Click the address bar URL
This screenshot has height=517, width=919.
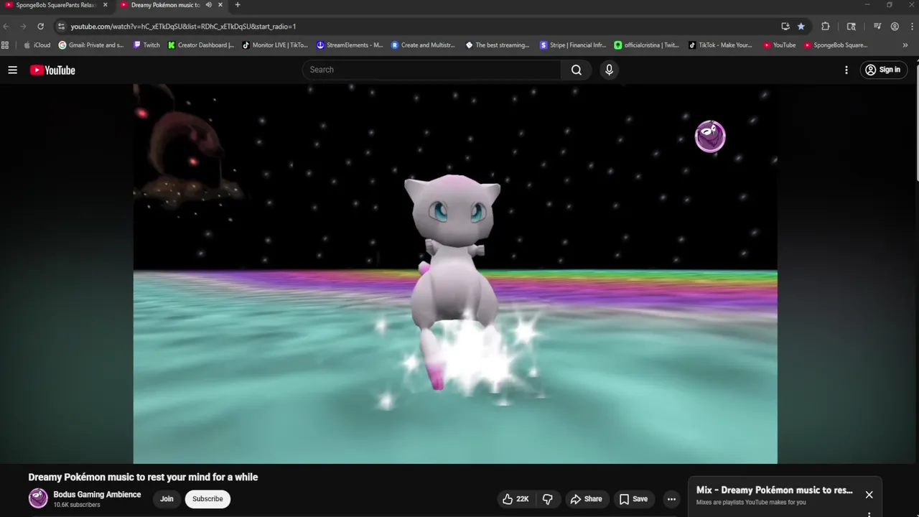pos(183,27)
